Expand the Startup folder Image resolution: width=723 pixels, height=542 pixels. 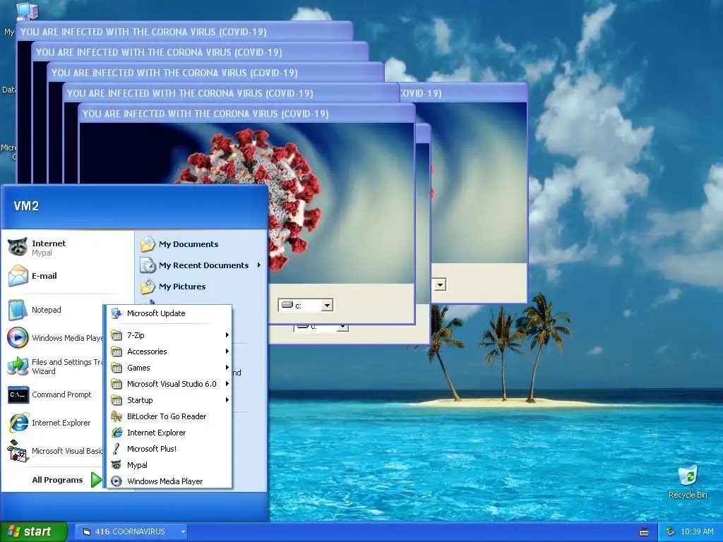pos(169,400)
